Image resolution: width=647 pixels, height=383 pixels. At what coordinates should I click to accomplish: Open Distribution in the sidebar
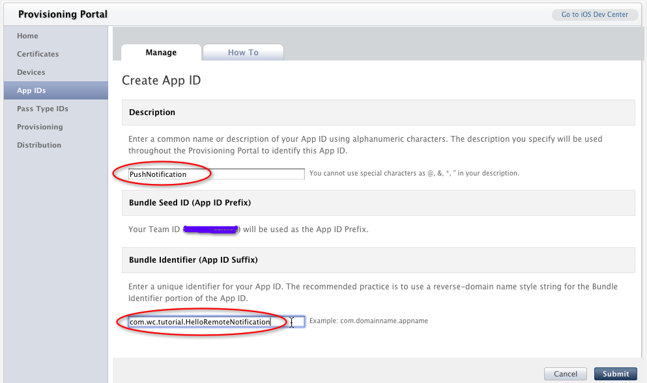pyautogui.click(x=39, y=145)
